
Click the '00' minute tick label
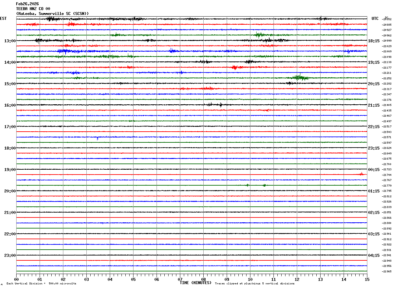point(16,279)
